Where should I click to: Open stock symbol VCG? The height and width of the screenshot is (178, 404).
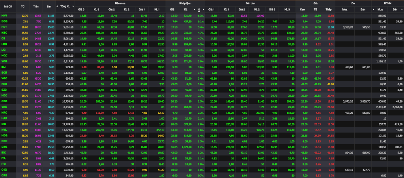(4, 62)
